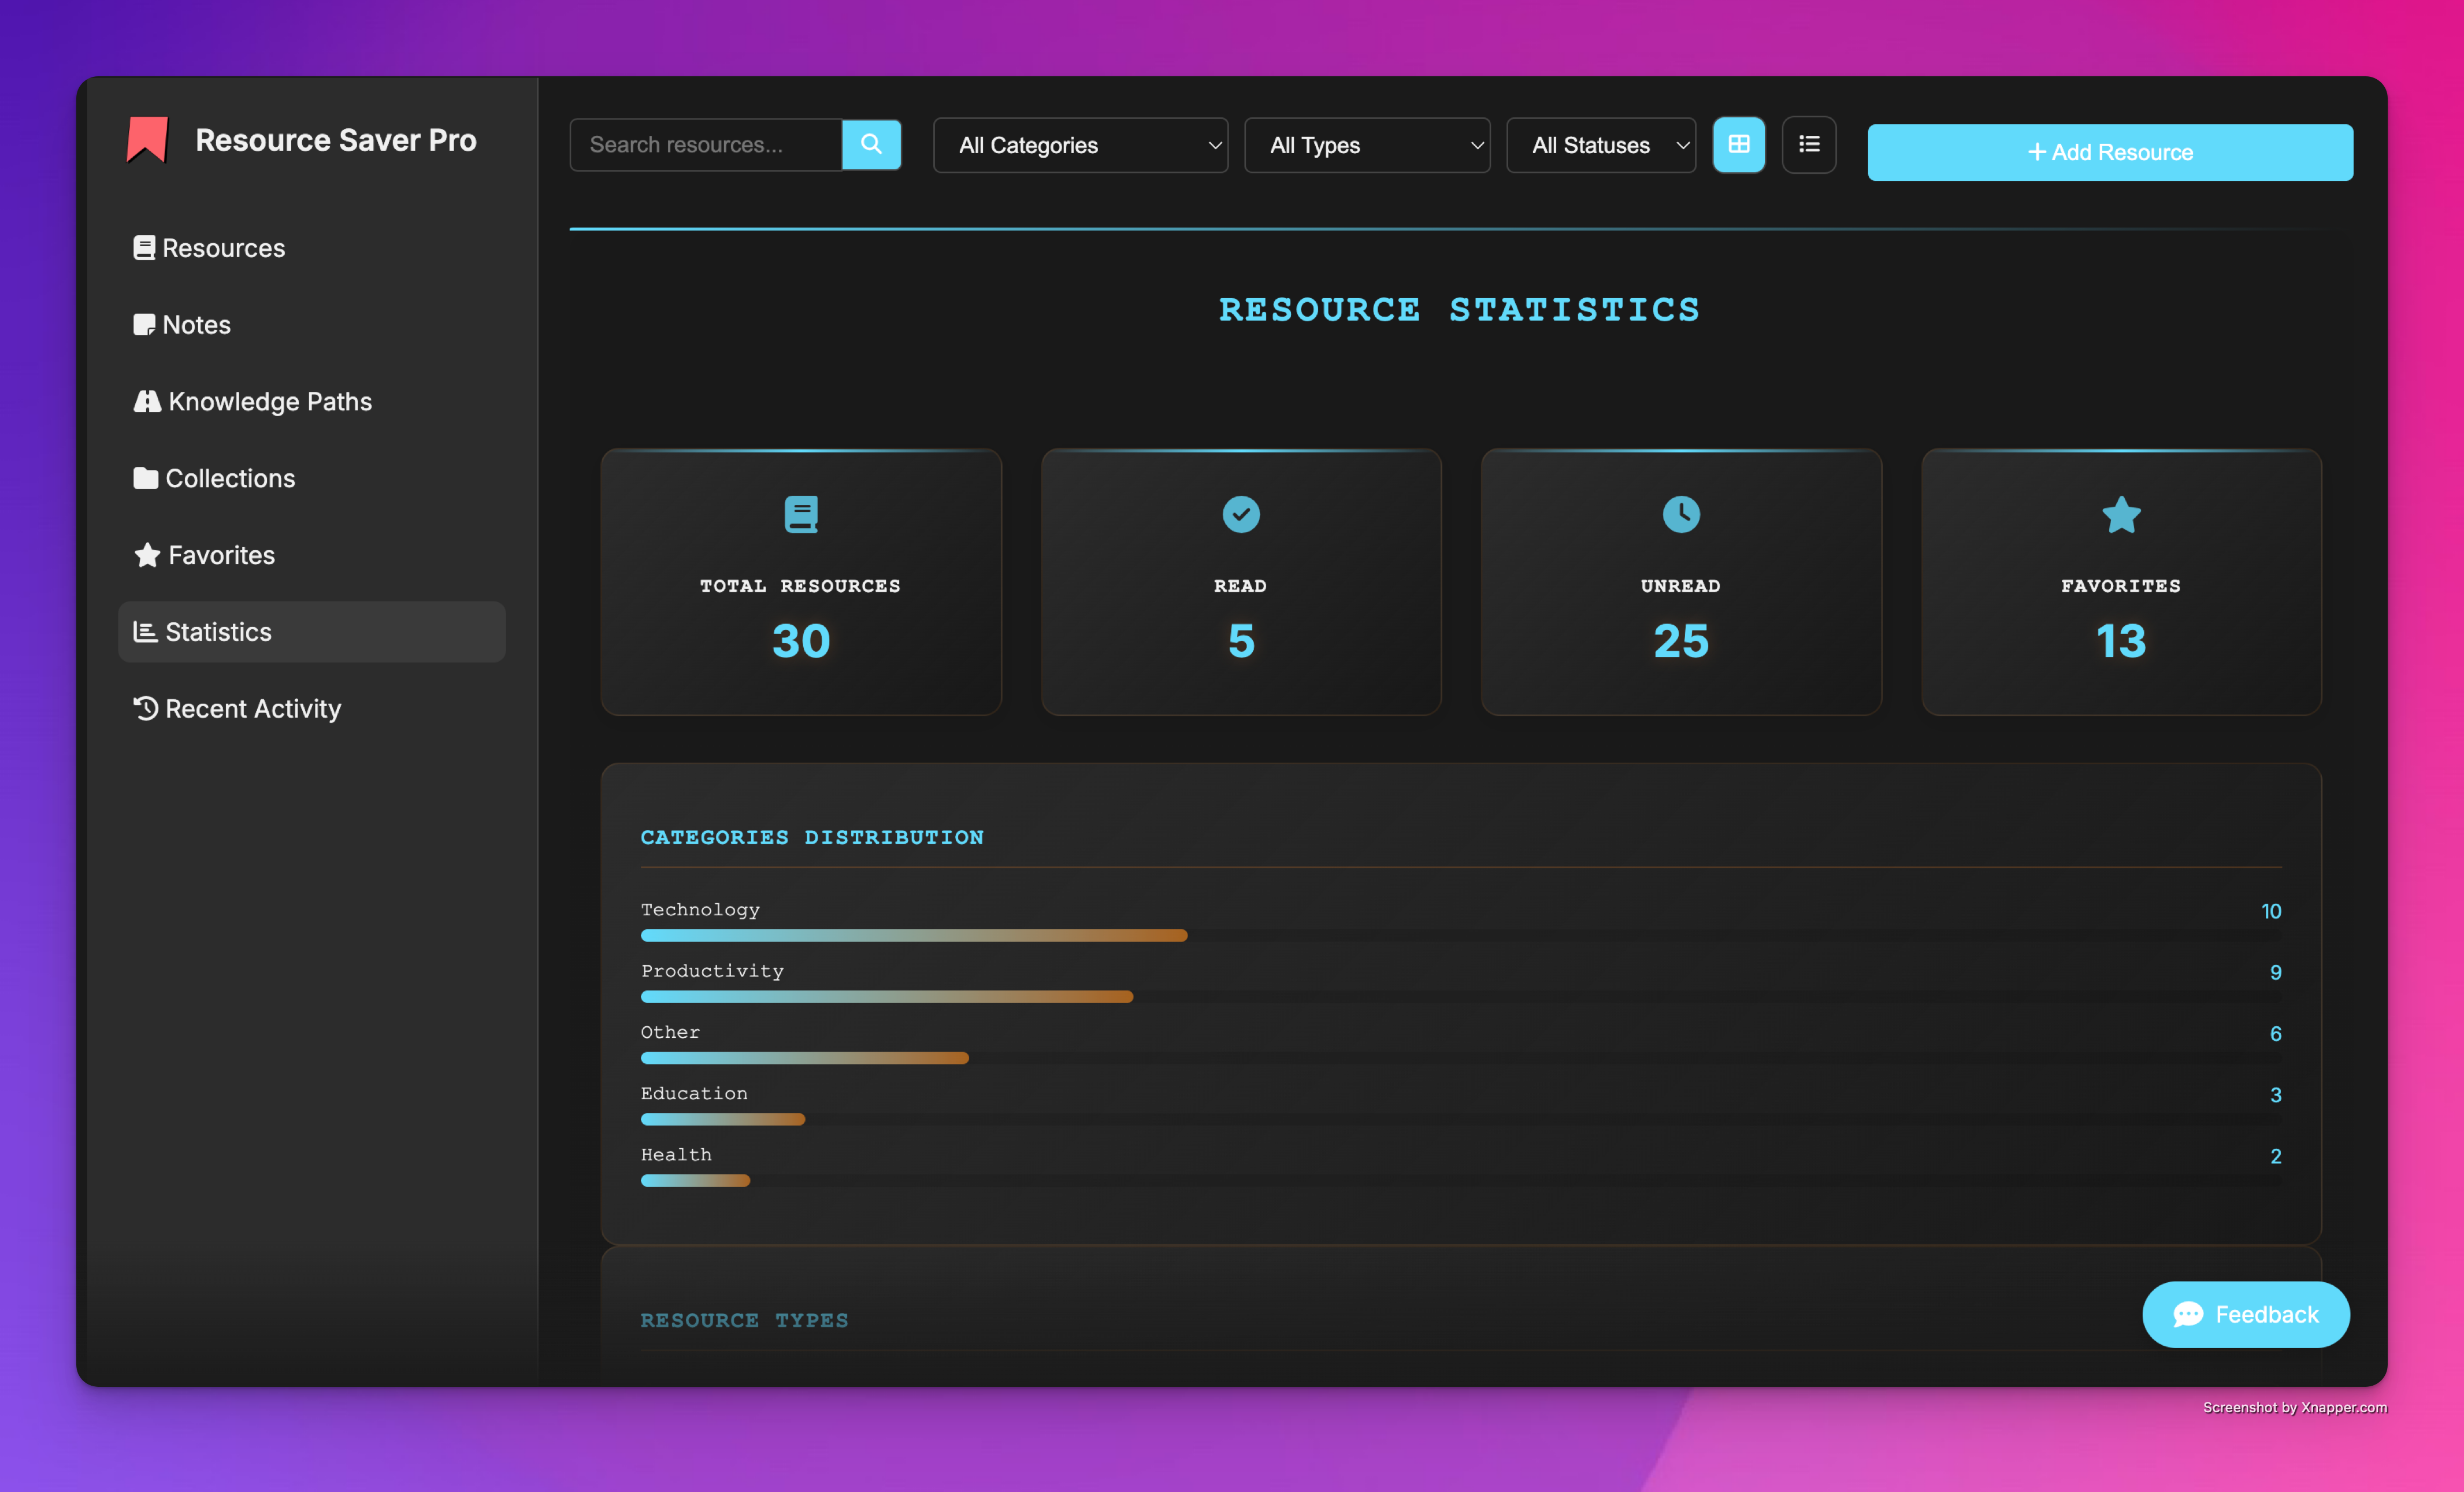This screenshot has width=2464, height=1492.
Task: Click the Favorites star sidebar icon
Action: click(146, 554)
